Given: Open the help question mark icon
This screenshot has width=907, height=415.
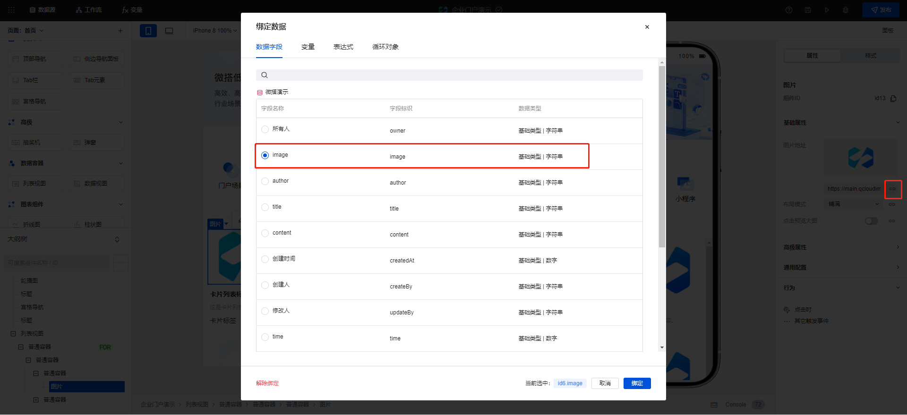Looking at the screenshot, I should [789, 10].
